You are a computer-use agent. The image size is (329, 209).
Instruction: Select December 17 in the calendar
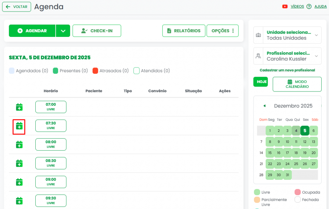(288, 153)
